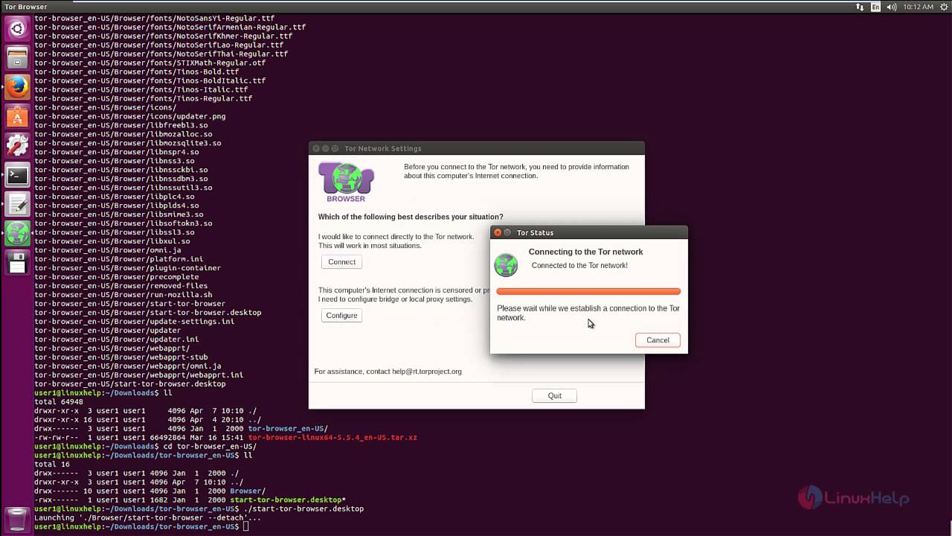952x536 pixels.
Task: Click the NotoSansYi-Regular.ttf terminal line
Action: click(154, 18)
